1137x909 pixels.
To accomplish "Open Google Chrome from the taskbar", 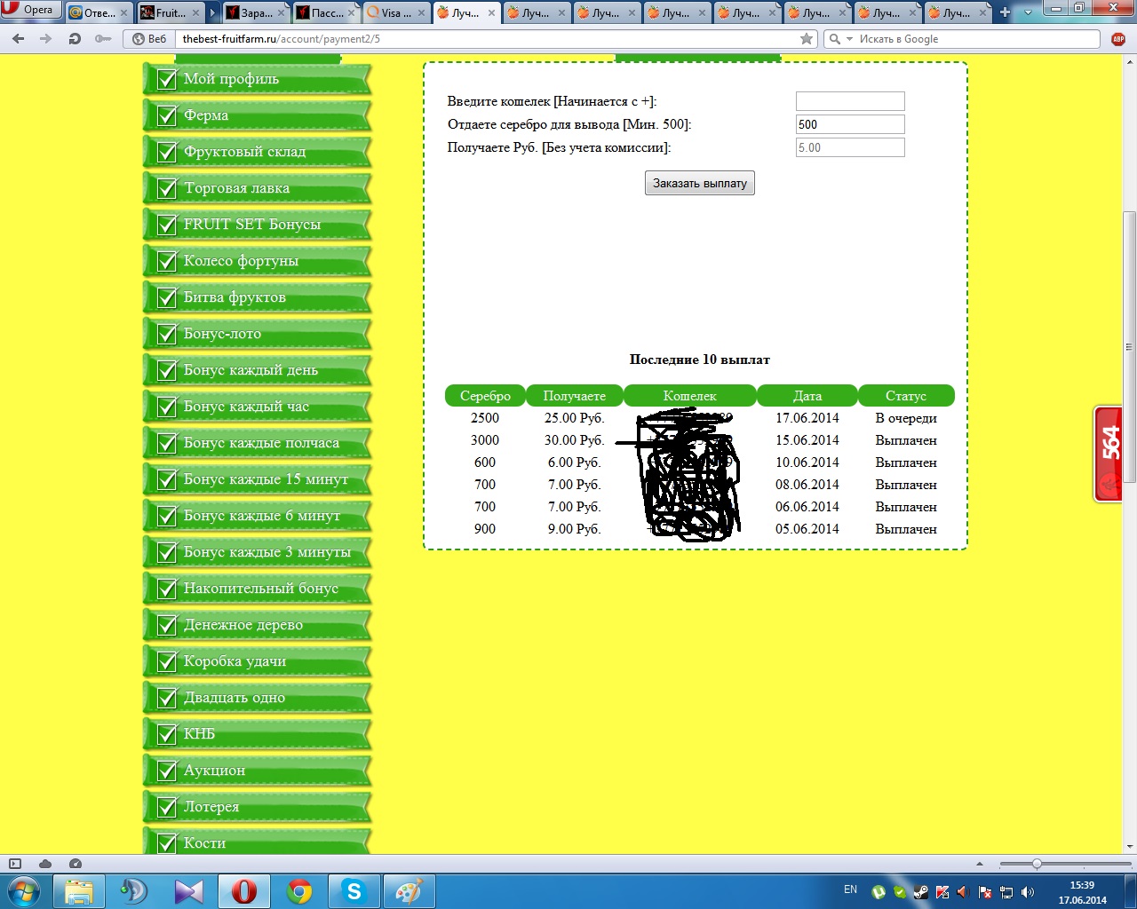I will coord(299,891).
